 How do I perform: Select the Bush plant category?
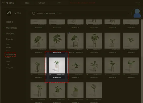8,44
